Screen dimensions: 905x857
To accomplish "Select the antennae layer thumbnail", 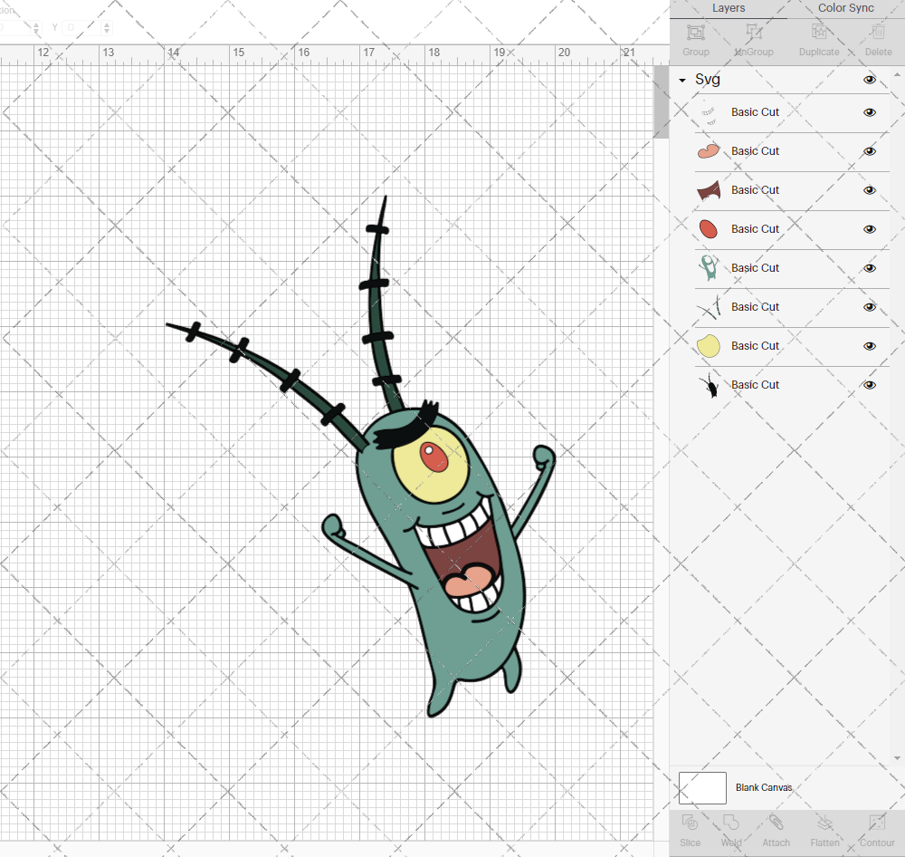I will [x=709, y=307].
